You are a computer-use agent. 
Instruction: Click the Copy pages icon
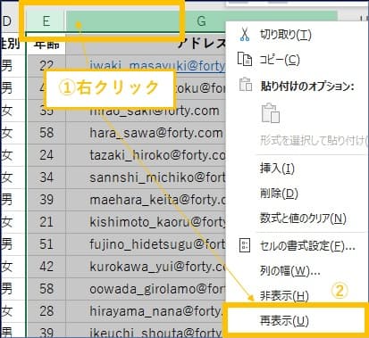245,59
